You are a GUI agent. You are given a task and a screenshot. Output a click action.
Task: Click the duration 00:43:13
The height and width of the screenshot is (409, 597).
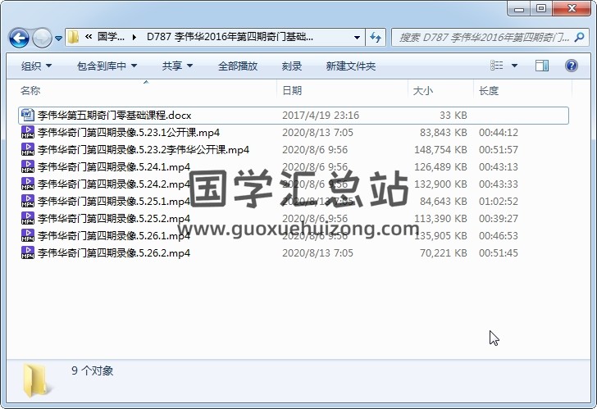pos(499,166)
